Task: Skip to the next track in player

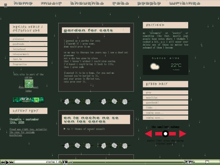Action: click(11, 163)
